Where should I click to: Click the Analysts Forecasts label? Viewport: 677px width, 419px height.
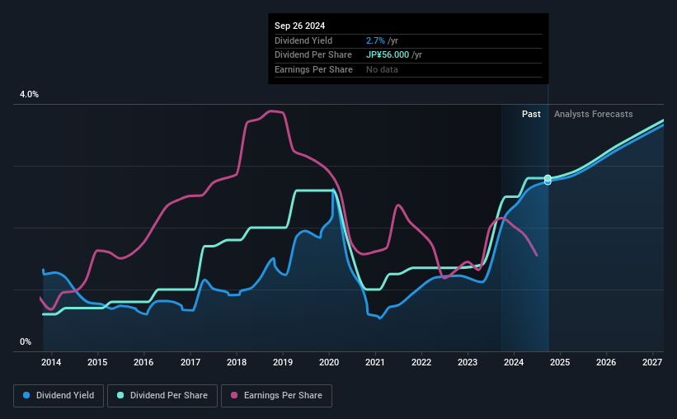[593, 114]
